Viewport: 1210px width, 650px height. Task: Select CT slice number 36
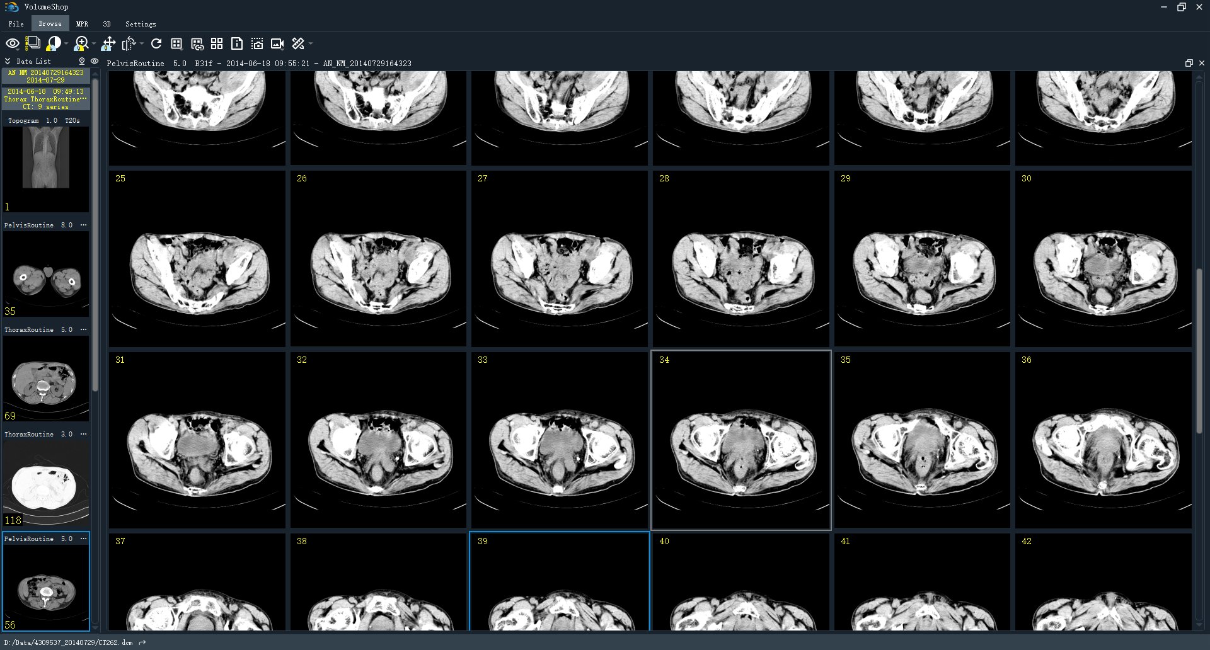(x=1103, y=440)
